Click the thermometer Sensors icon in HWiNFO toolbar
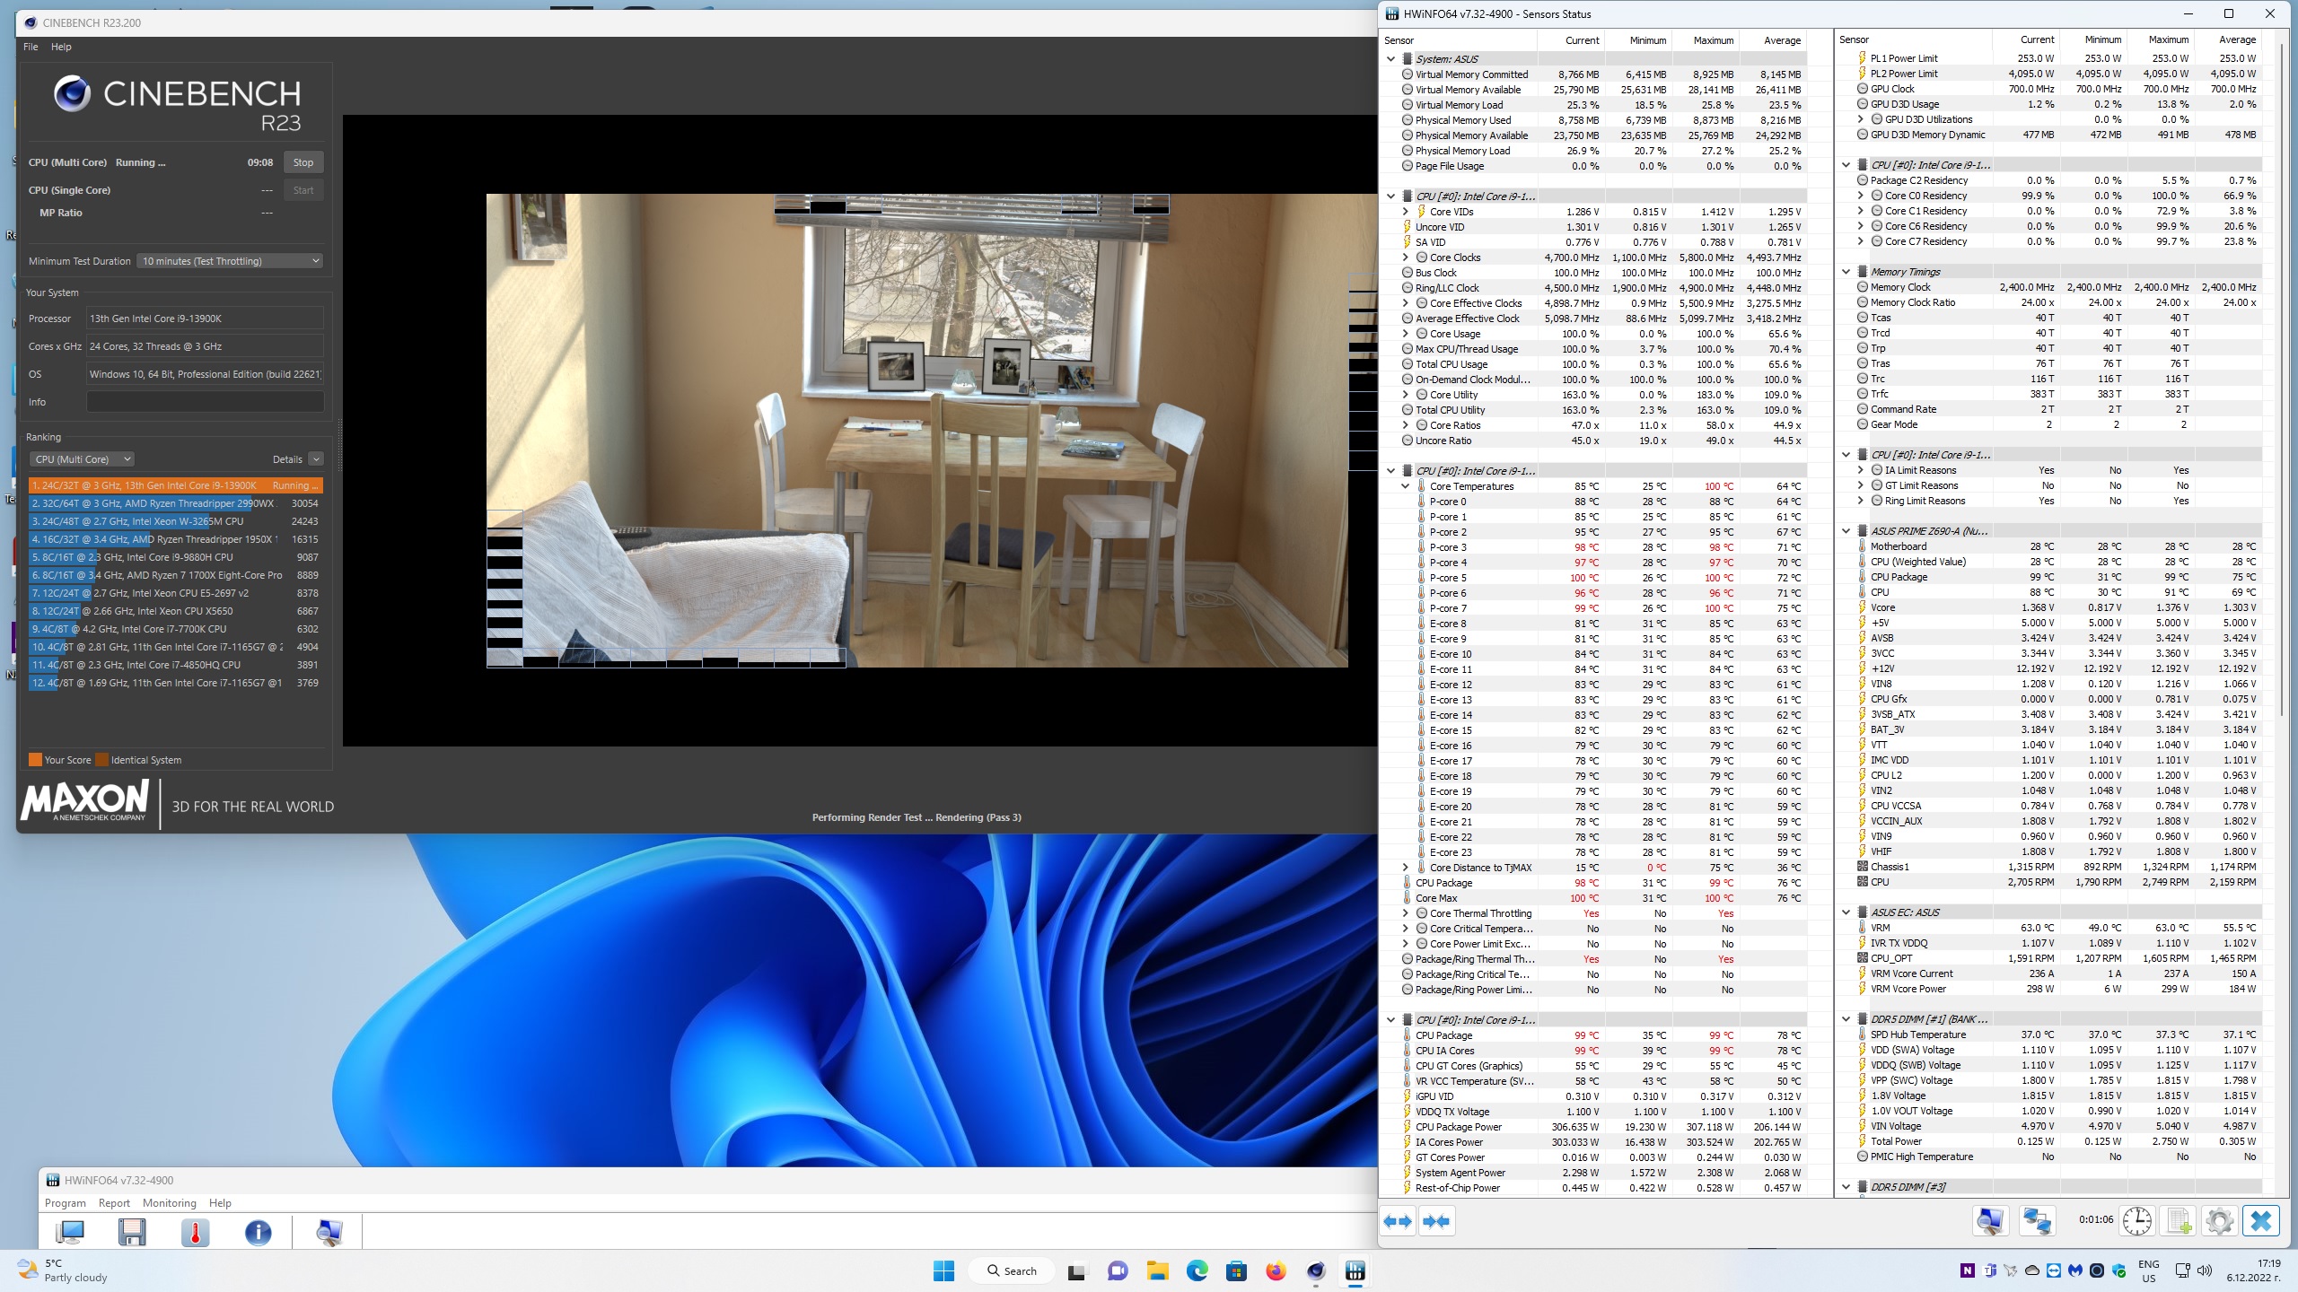The image size is (2298, 1292). click(195, 1233)
